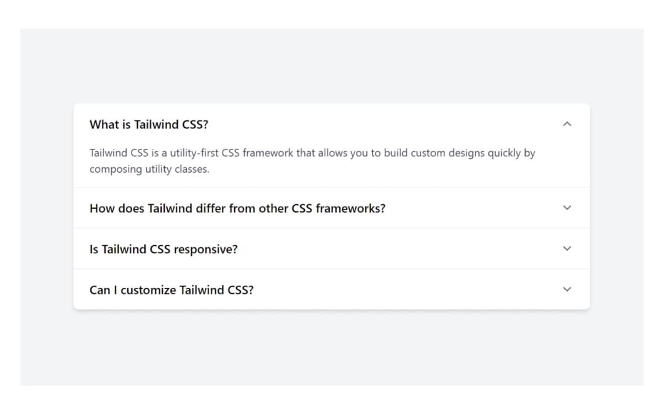
Task: Click chevron-down icon for 'How does Tailwind differ' row
Action: (x=567, y=208)
